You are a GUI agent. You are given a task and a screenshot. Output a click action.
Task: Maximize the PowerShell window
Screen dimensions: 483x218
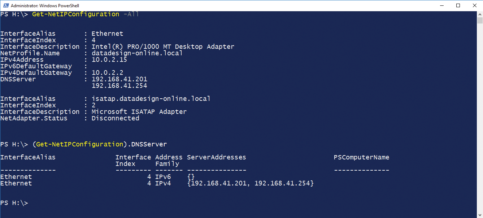(458, 5)
